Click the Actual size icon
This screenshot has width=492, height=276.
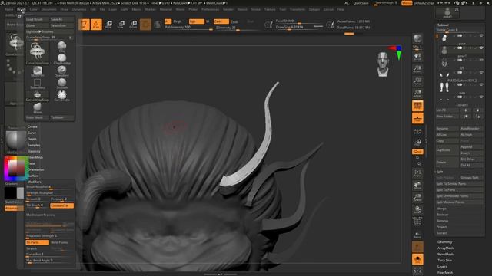pyautogui.click(x=417, y=81)
